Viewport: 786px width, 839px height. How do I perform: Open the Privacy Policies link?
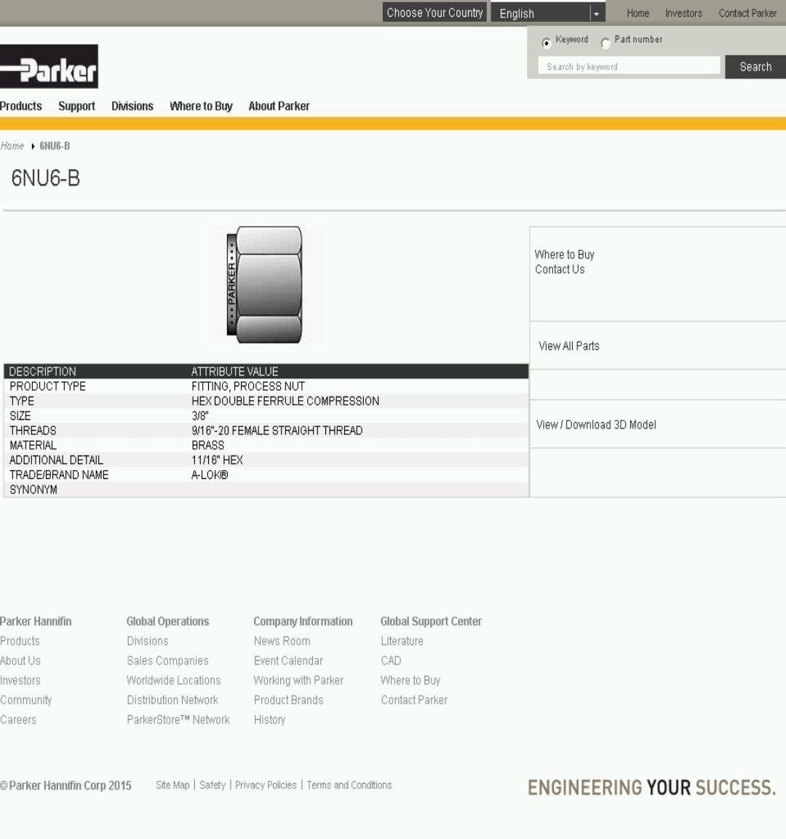(266, 785)
